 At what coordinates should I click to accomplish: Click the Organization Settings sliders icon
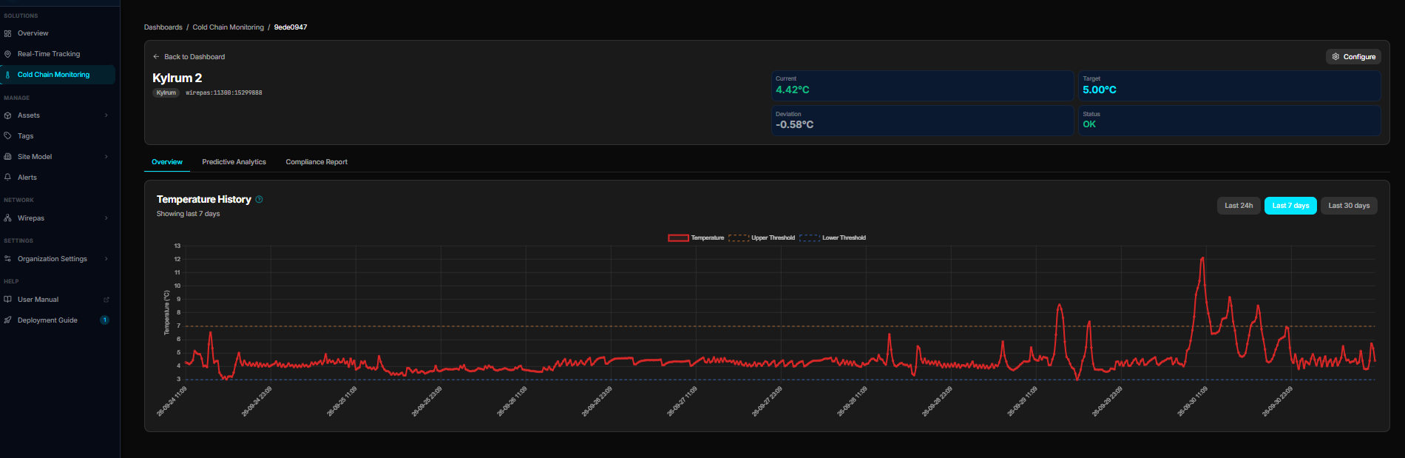click(x=7, y=259)
